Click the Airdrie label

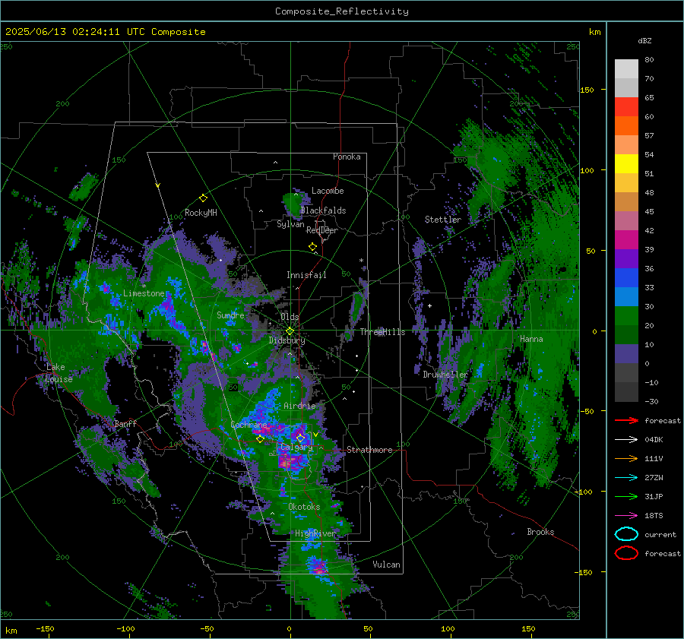[299, 406]
